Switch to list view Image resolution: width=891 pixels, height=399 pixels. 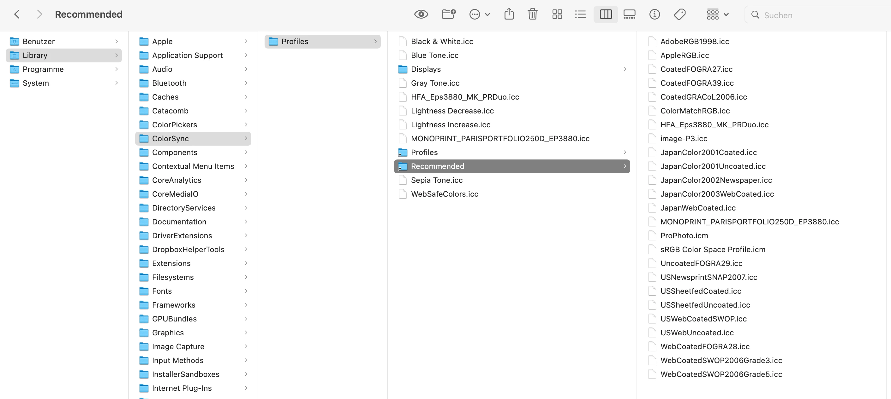[580, 14]
